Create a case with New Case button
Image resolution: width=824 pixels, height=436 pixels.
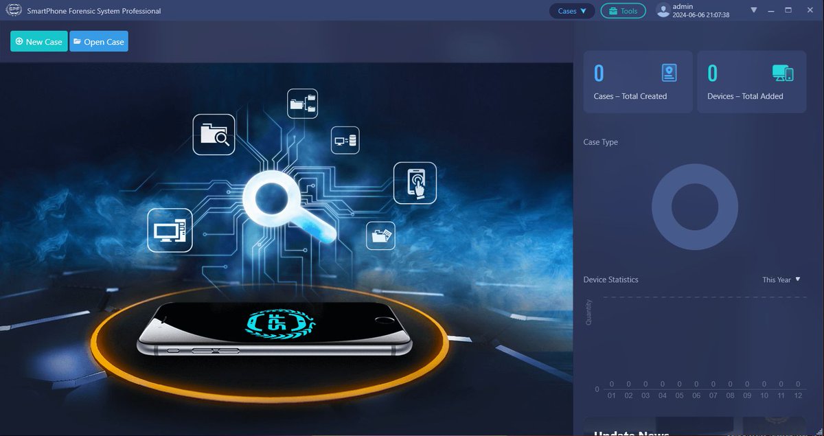pyautogui.click(x=39, y=41)
